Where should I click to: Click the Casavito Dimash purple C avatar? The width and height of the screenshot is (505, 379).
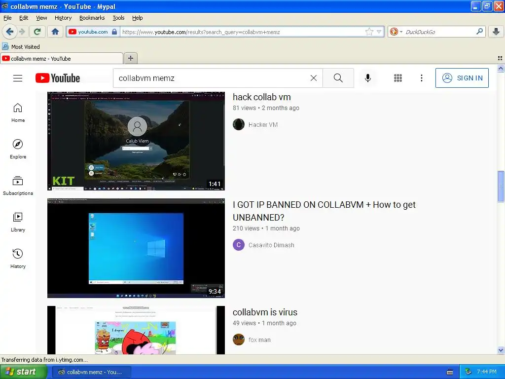(239, 245)
